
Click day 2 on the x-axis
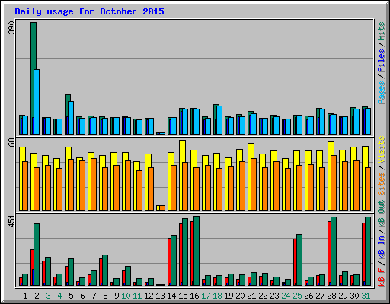coord(37,296)
